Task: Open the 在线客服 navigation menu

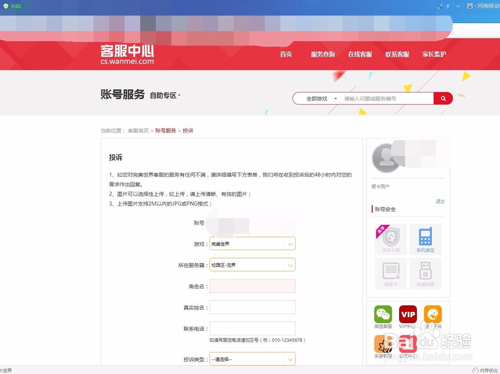Action: coord(360,54)
